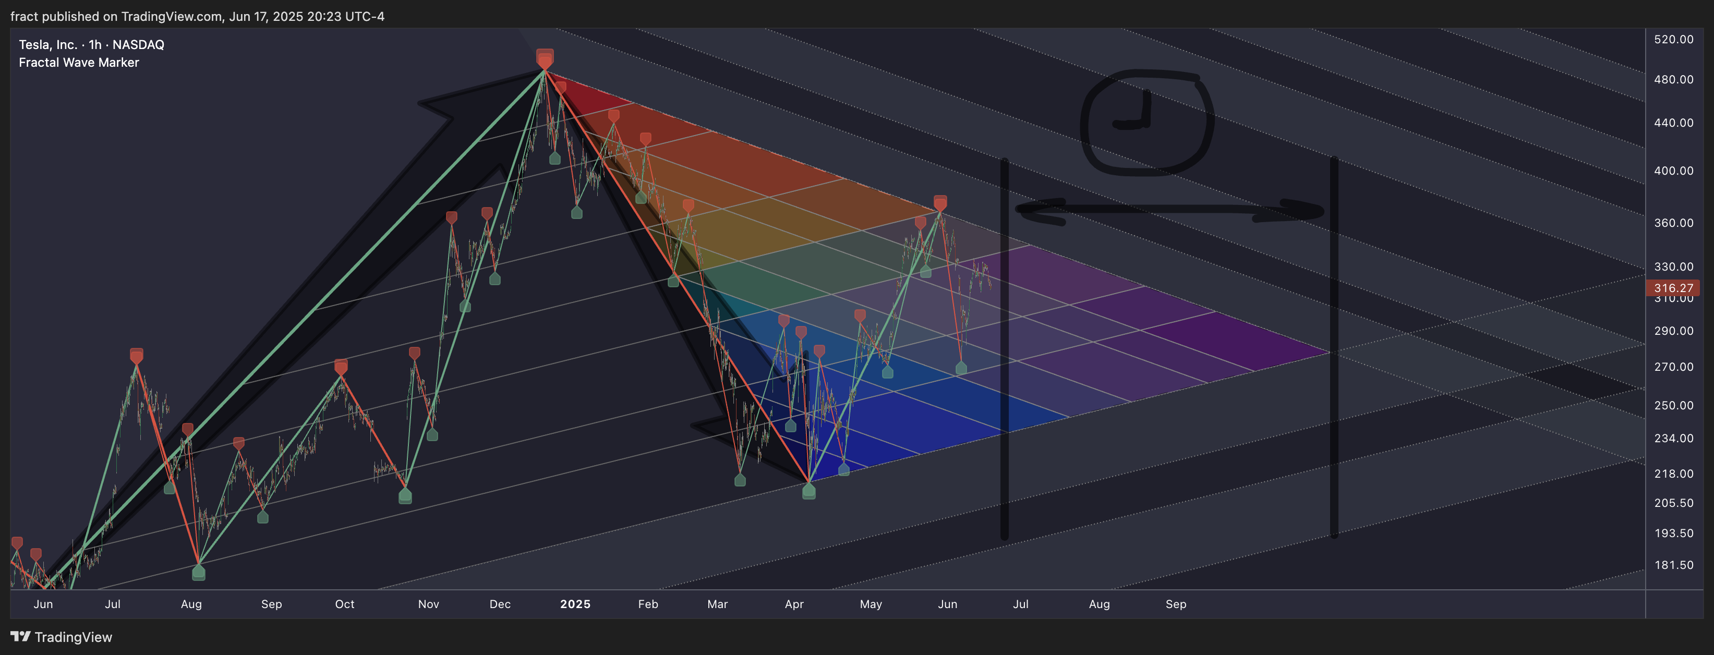The width and height of the screenshot is (1714, 655).
Task: Click the 480.00 price axis label
Action: click(x=1673, y=79)
